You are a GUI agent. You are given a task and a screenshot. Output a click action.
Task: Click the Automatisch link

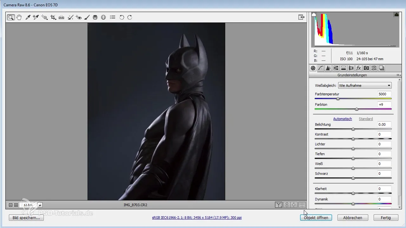343,119
